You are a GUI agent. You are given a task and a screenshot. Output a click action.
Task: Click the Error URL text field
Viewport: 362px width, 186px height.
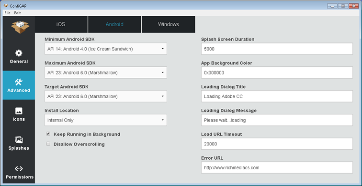pyautogui.click(x=277, y=167)
